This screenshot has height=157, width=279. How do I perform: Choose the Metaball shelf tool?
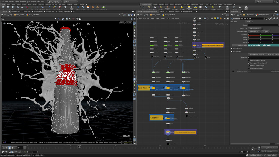(x=83, y=8)
